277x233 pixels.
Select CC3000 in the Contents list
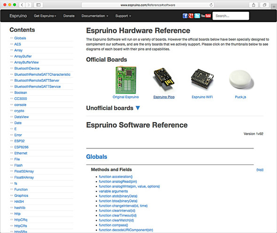click(21, 99)
